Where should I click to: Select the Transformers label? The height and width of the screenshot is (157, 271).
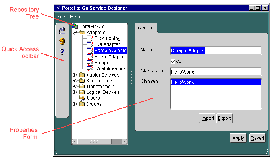(x=100, y=86)
